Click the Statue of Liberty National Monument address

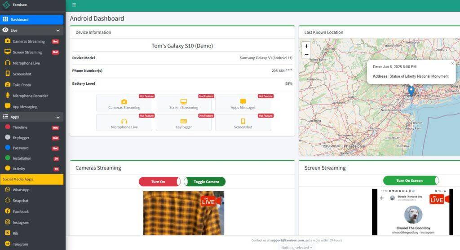click(x=419, y=76)
